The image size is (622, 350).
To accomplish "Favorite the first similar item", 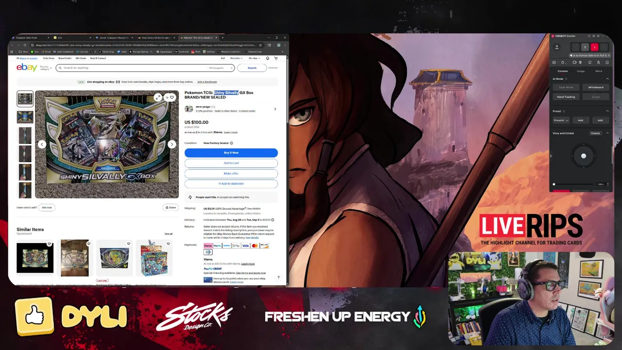I will (49, 244).
